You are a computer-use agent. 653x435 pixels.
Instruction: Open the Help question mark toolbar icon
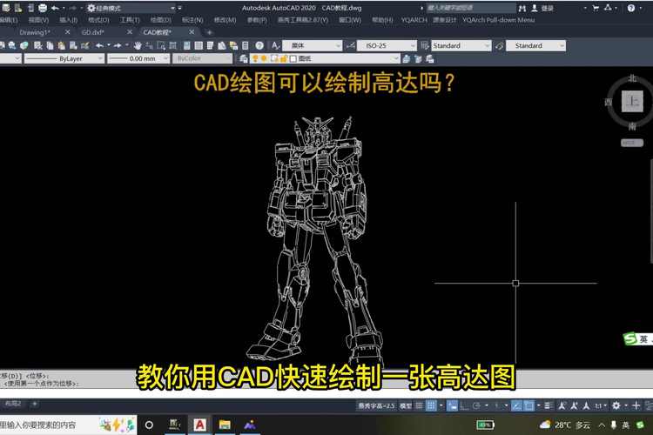pos(259,45)
